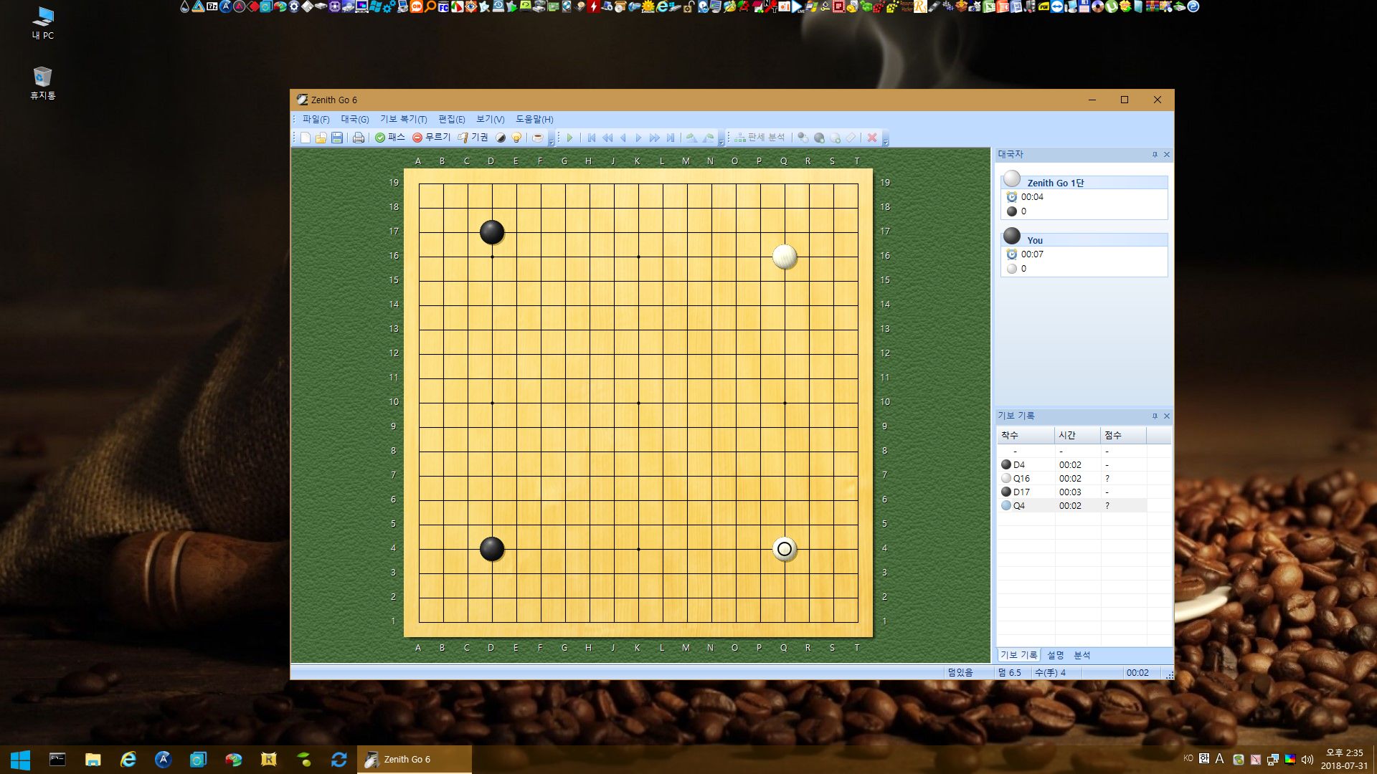Click the next variation branch icon
This screenshot has height=774, width=1377.
[x=708, y=138]
